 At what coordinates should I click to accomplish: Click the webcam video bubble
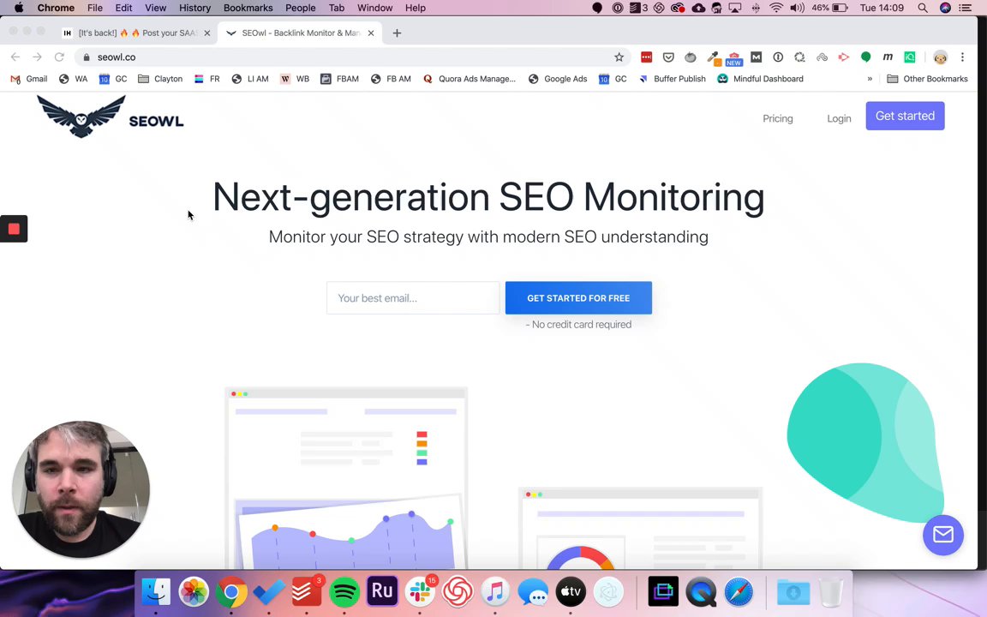pyautogui.click(x=81, y=489)
